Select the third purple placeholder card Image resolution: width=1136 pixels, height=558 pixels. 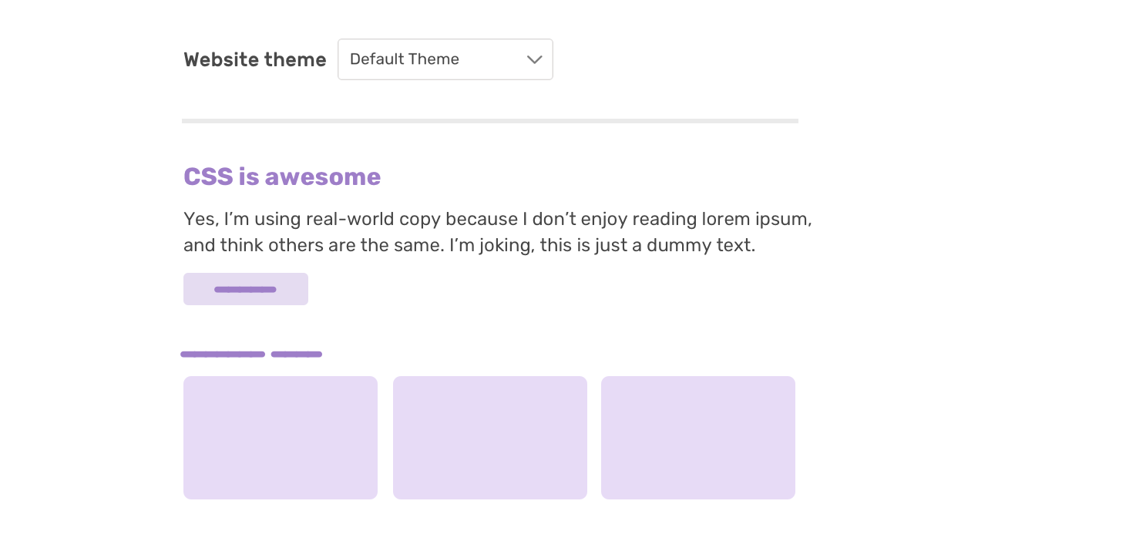[698, 438]
